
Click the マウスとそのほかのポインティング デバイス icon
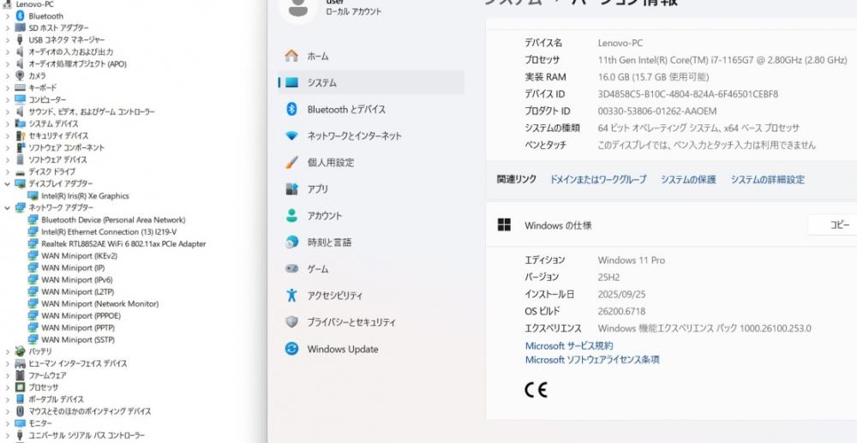(21, 411)
